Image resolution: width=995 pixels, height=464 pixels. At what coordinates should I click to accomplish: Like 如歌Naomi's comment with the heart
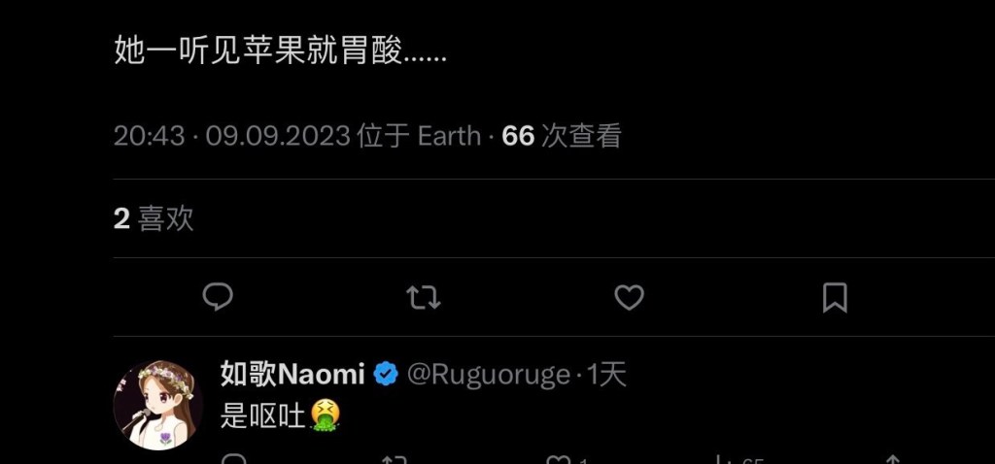coord(559,459)
